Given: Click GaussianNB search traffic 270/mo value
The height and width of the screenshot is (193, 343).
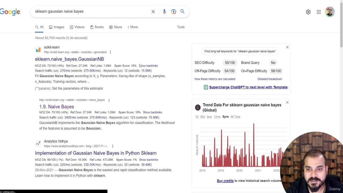Looking at the screenshot, I should click(65, 71).
